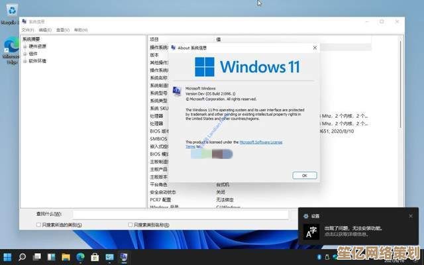Click the 系统信息 window title bar icon
This screenshot has width=424, height=265.
pyautogui.click(x=25, y=21)
